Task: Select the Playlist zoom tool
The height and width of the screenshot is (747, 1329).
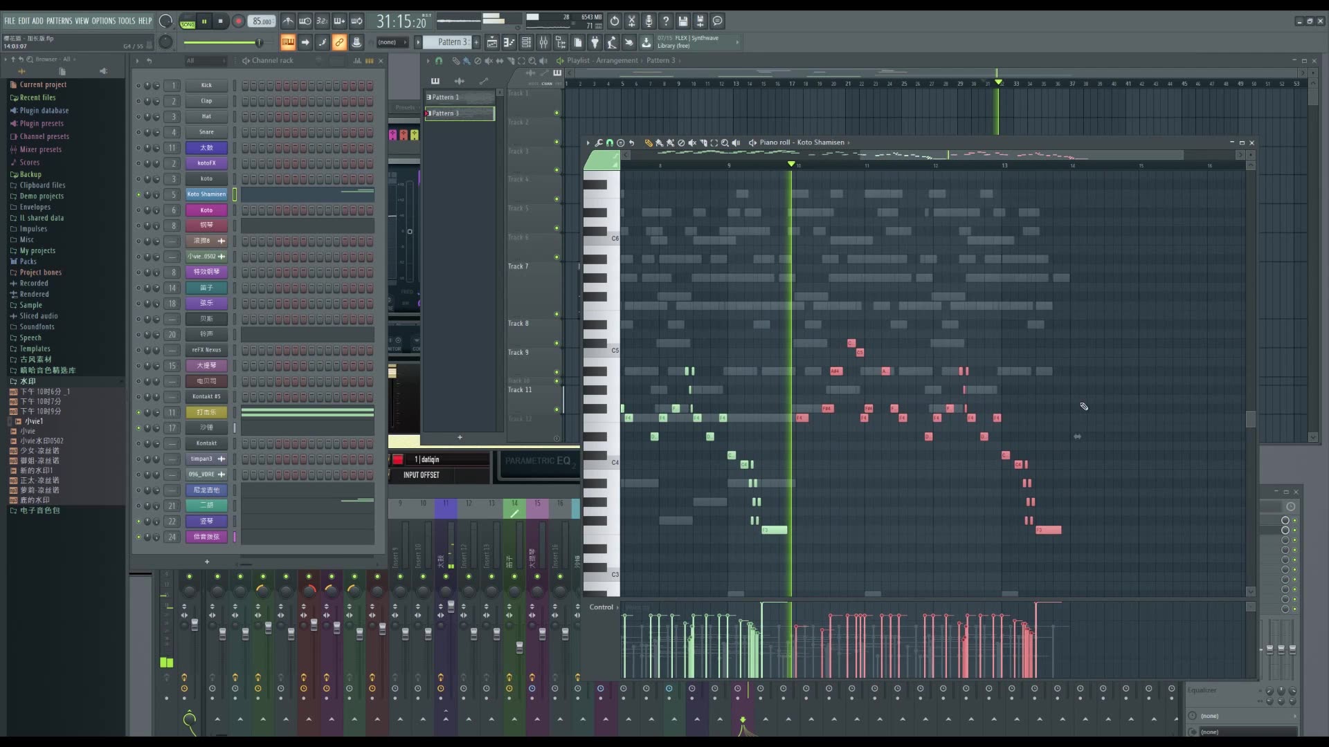Action: (x=532, y=61)
